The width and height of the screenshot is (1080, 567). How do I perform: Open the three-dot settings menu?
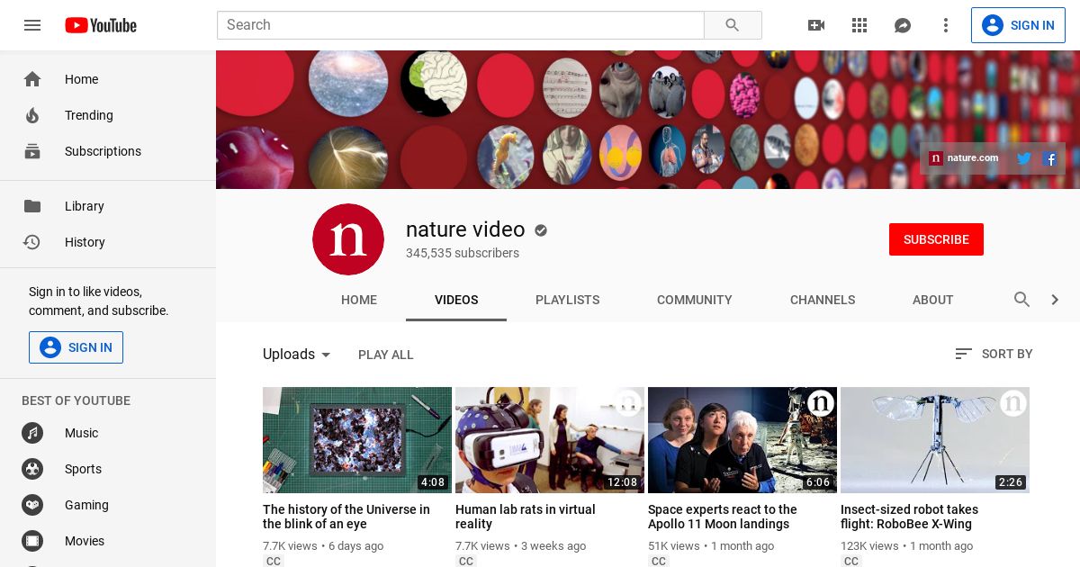point(946,25)
